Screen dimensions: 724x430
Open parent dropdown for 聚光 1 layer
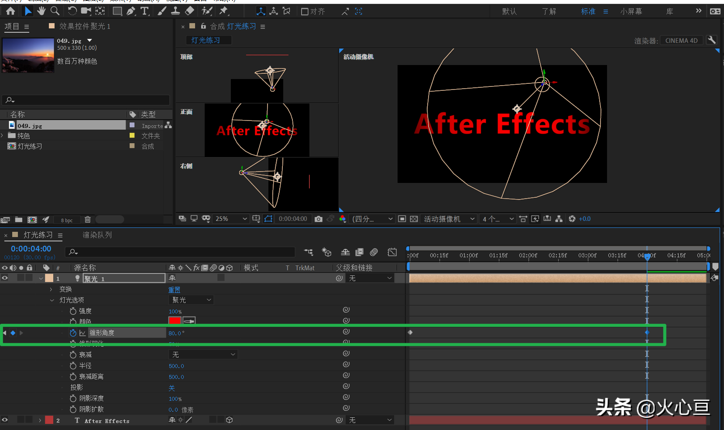(370, 278)
